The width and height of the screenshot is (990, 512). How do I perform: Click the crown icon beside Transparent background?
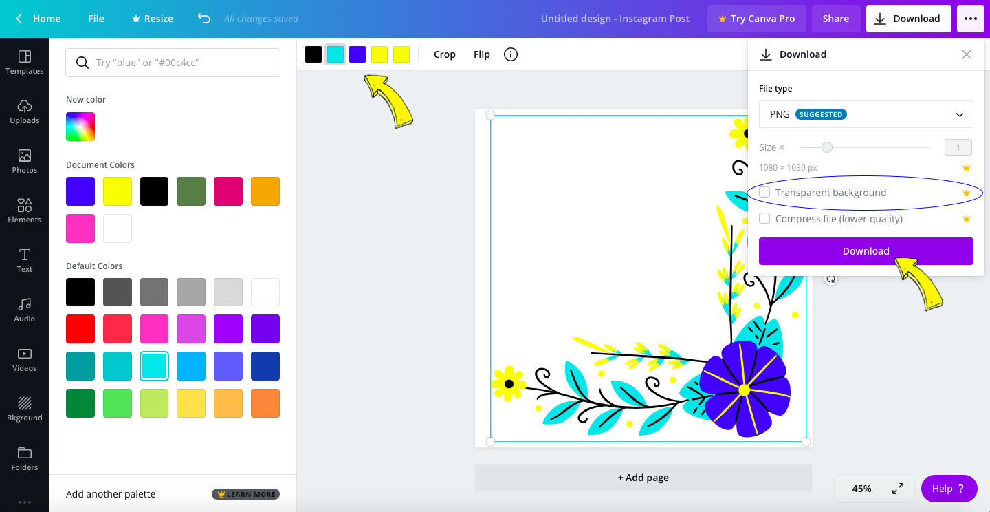(x=967, y=193)
